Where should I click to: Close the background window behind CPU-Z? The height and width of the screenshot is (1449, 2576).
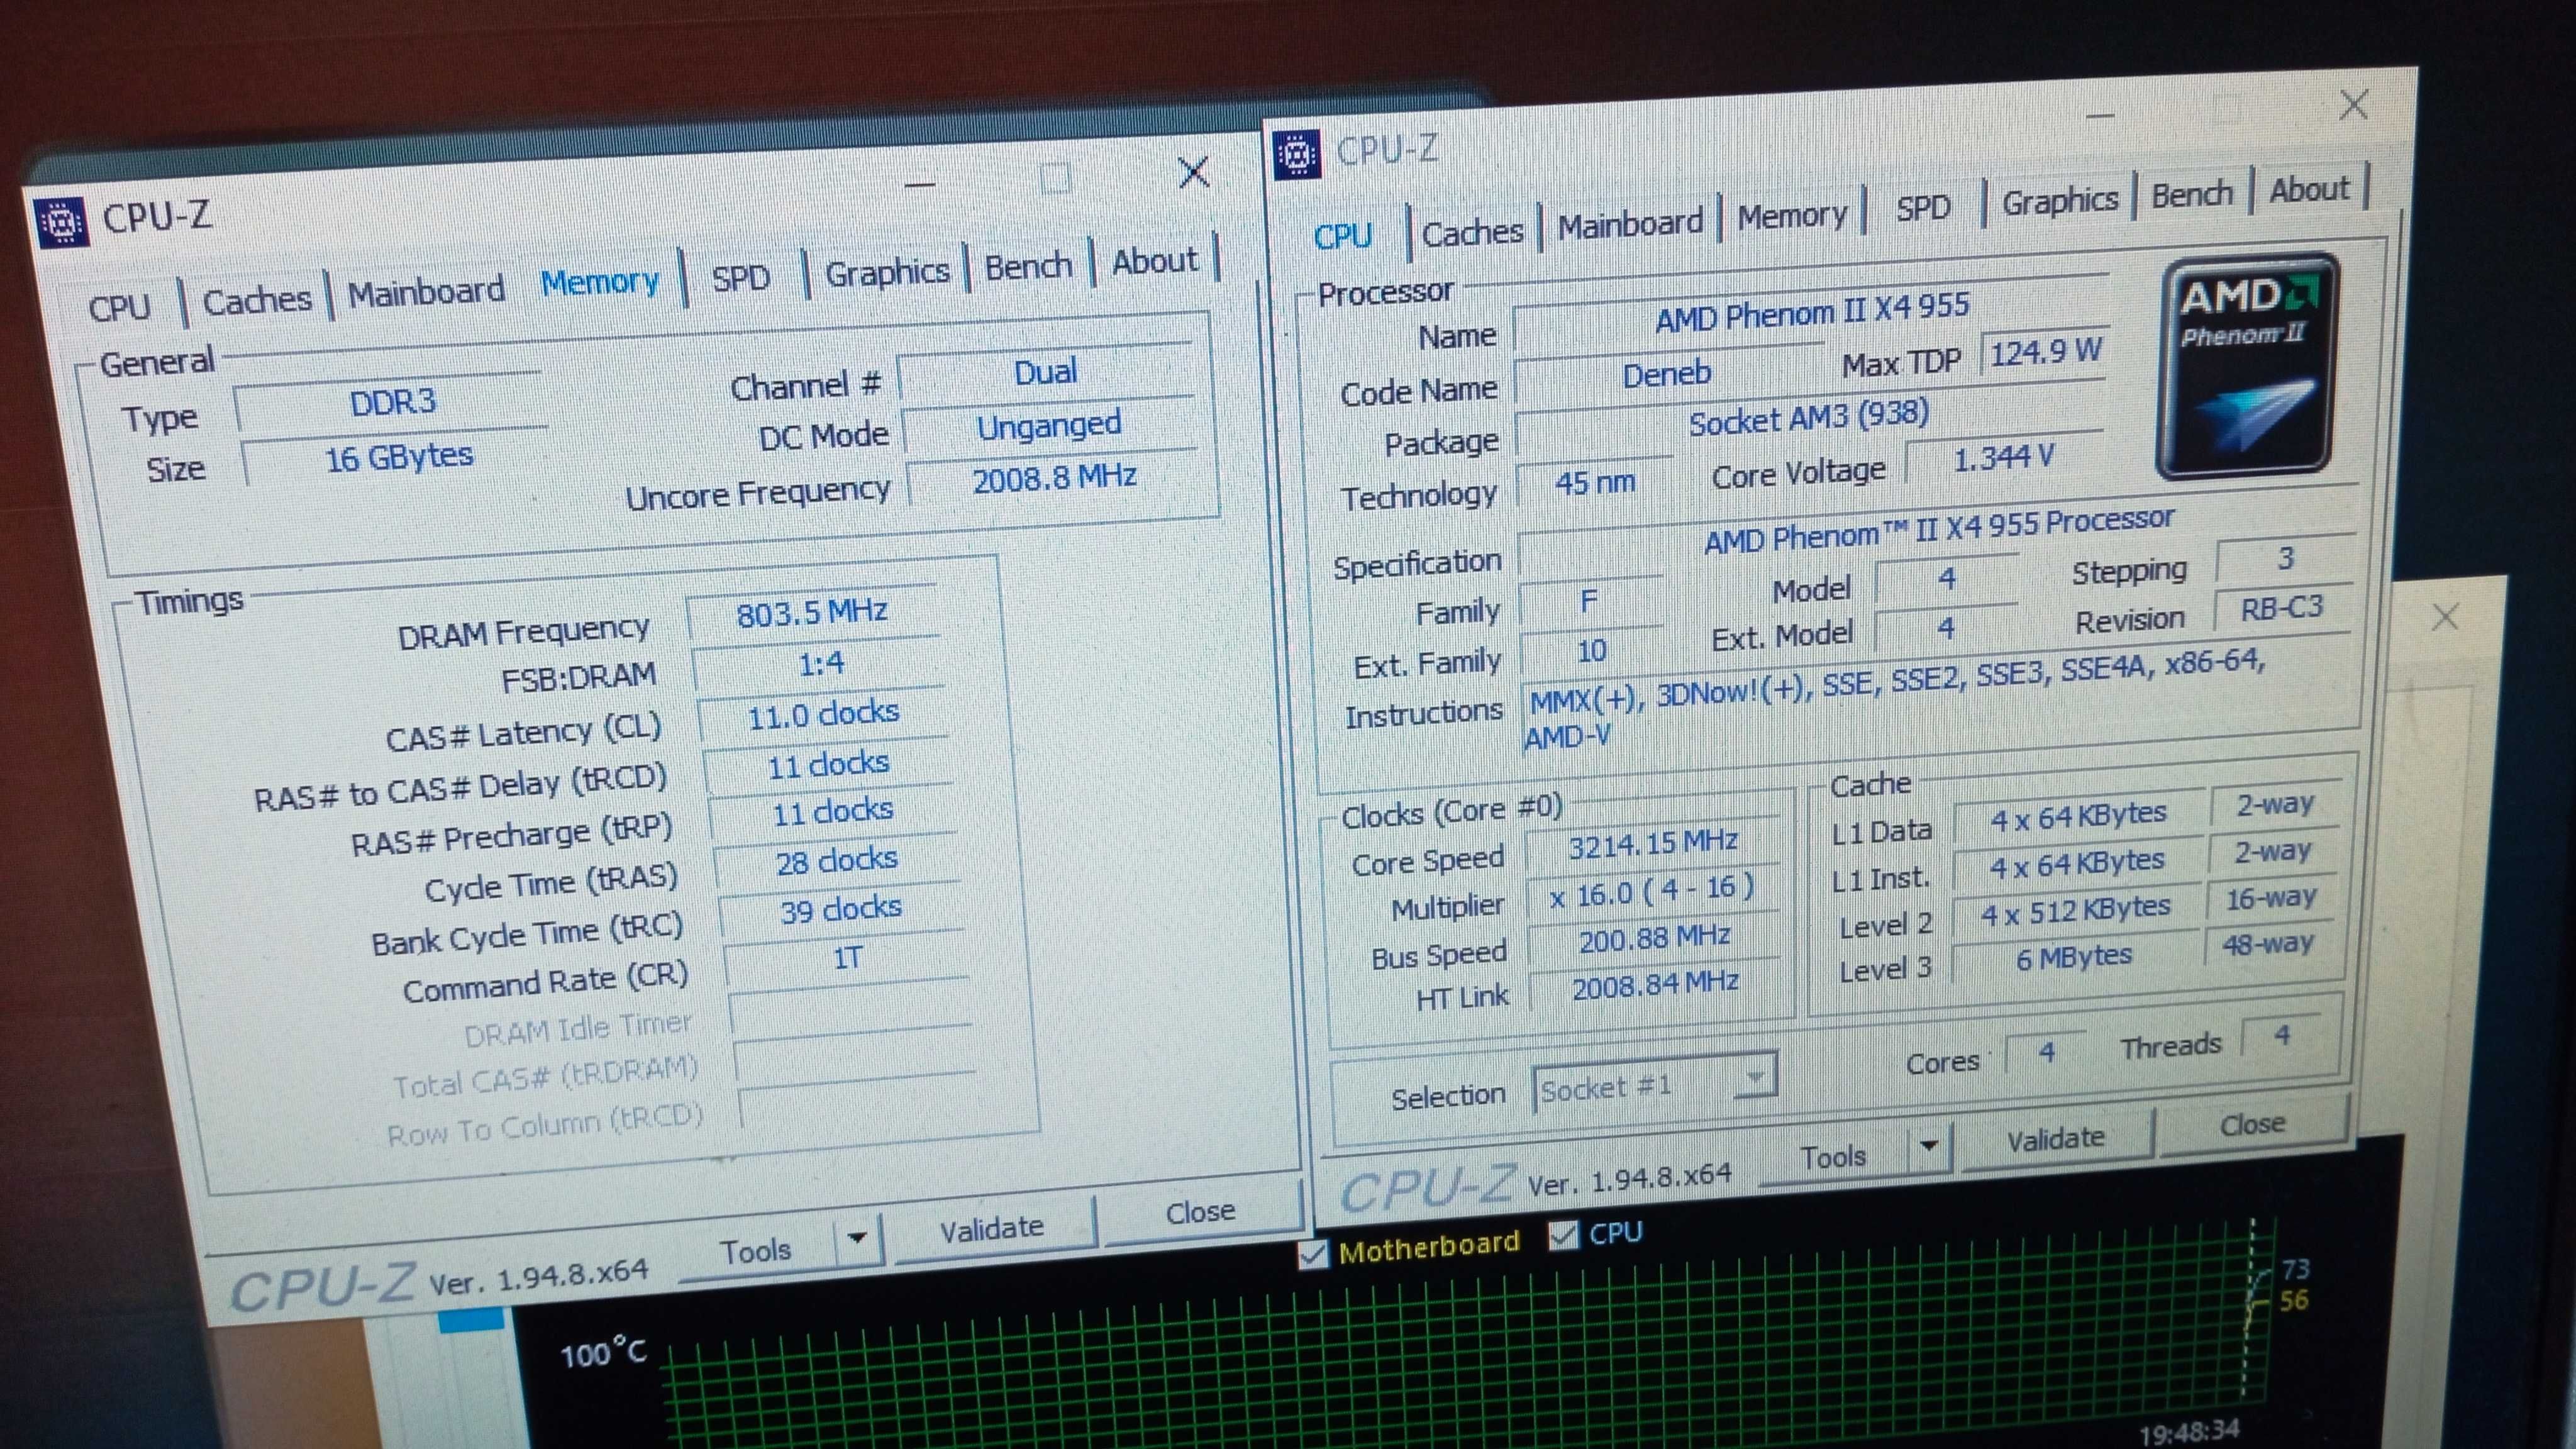click(x=2445, y=617)
